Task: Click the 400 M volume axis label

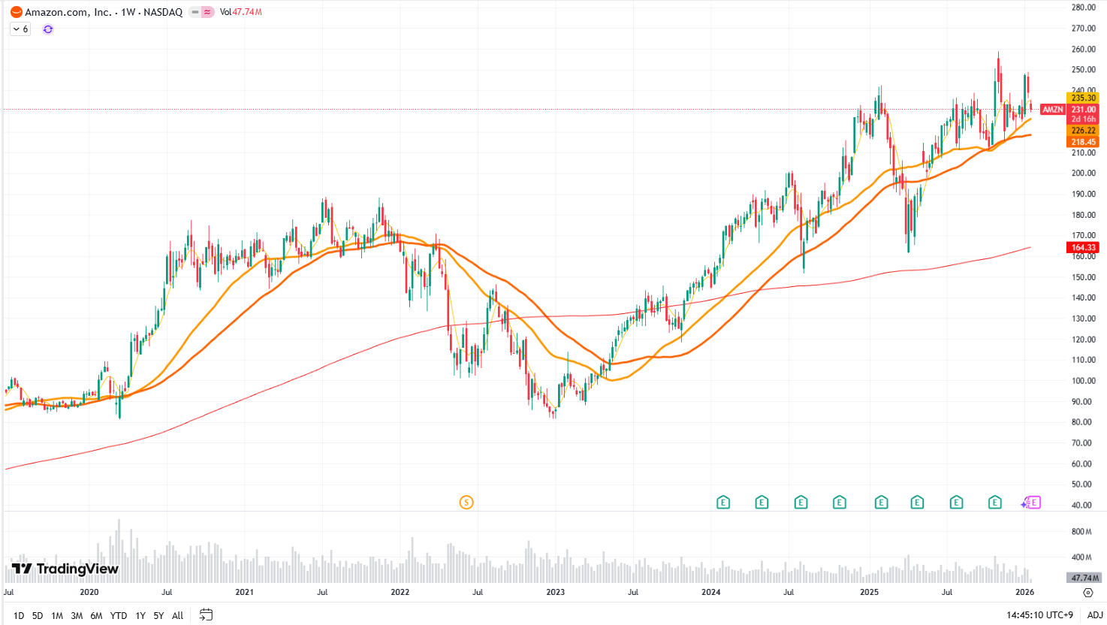Action: point(1082,557)
